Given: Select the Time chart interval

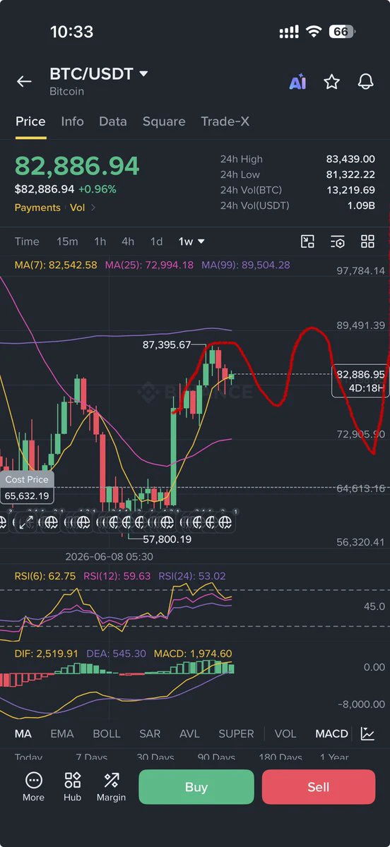Looking at the screenshot, I should click(27, 241).
